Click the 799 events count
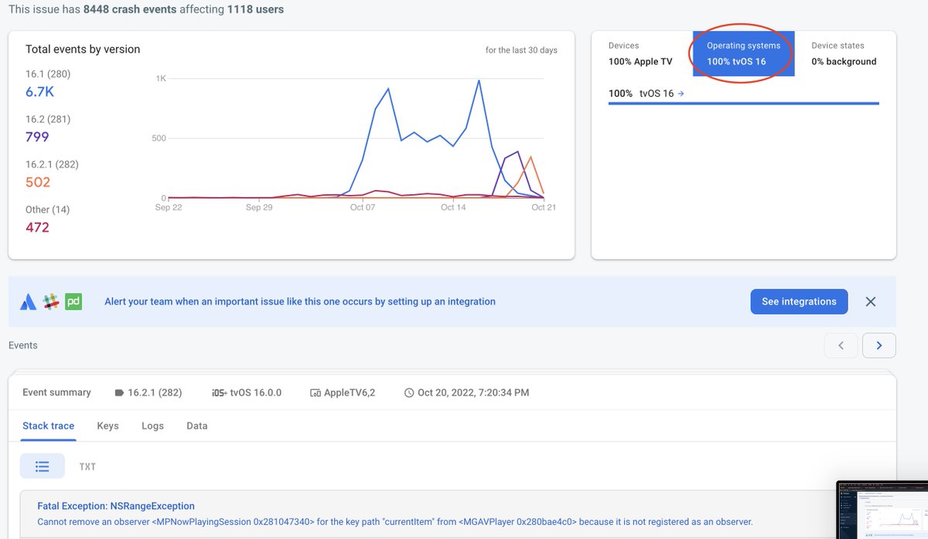Screen dimensions: 928x539 click(x=37, y=137)
